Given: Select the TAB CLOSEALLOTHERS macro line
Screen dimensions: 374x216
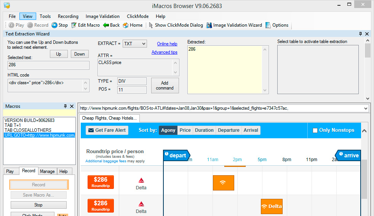Looking at the screenshot, I should [28, 130].
